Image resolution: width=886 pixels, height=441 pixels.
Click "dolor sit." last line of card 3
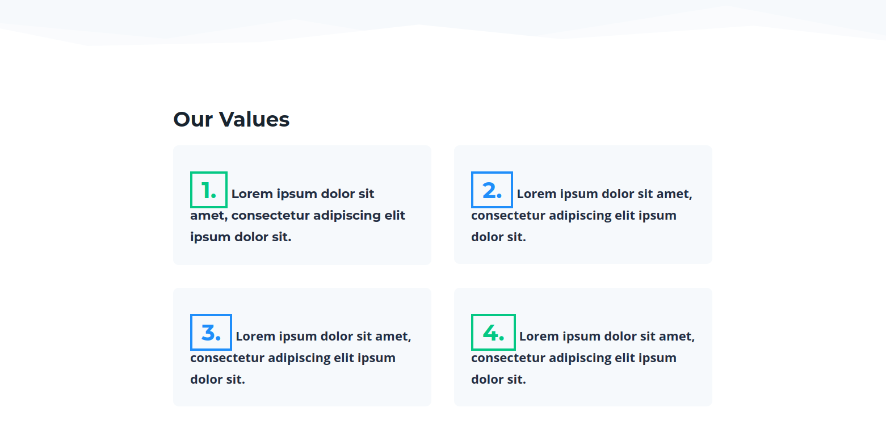point(218,380)
